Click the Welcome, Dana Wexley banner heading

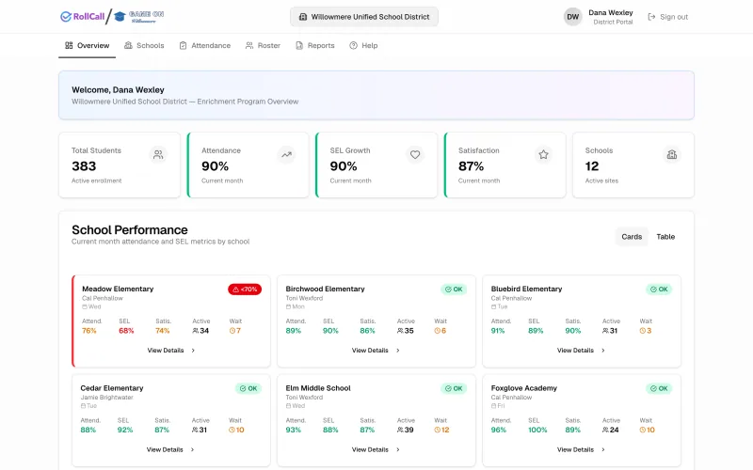point(119,89)
